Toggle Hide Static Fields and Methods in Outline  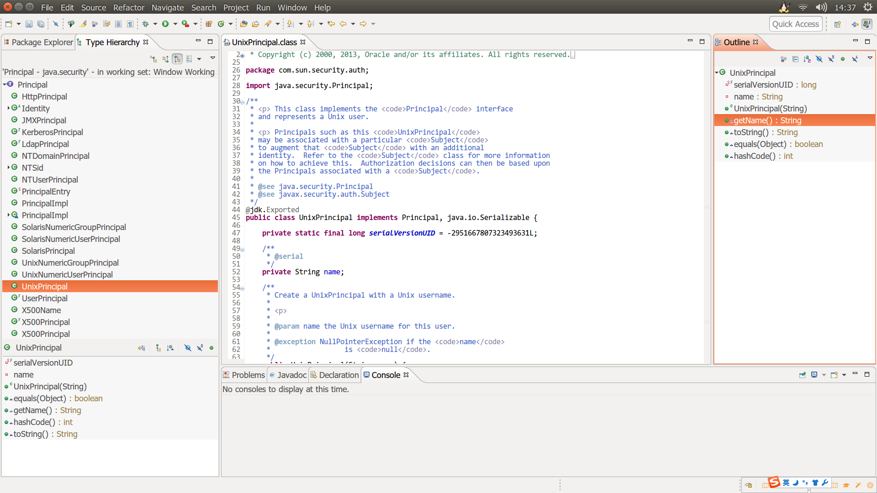click(831, 59)
